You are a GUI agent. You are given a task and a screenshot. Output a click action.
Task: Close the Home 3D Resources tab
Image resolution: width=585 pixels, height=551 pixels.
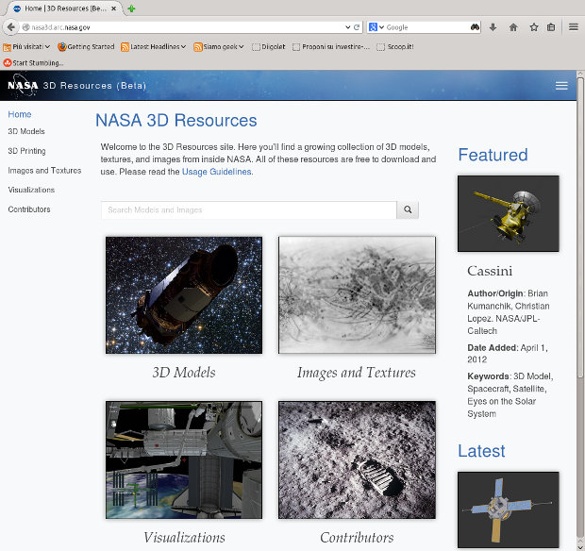click(114, 8)
